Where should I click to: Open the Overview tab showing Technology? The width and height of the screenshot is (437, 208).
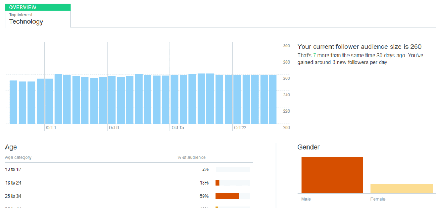coord(38,16)
